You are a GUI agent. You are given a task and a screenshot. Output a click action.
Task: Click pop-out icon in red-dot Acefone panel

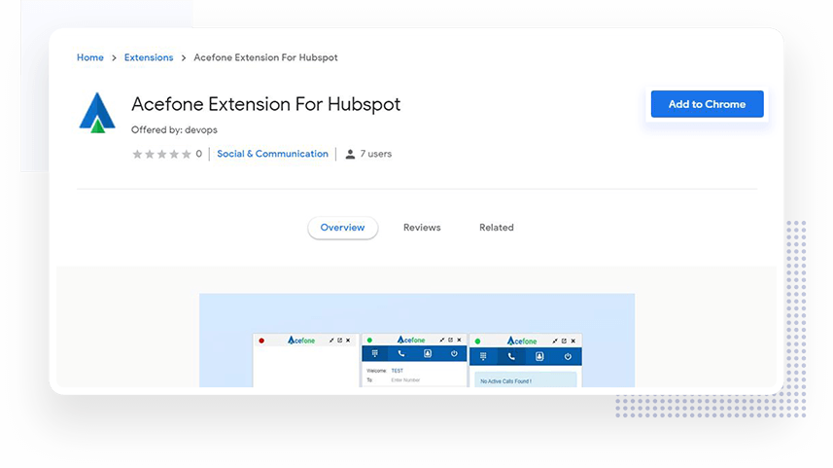pos(340,341)
